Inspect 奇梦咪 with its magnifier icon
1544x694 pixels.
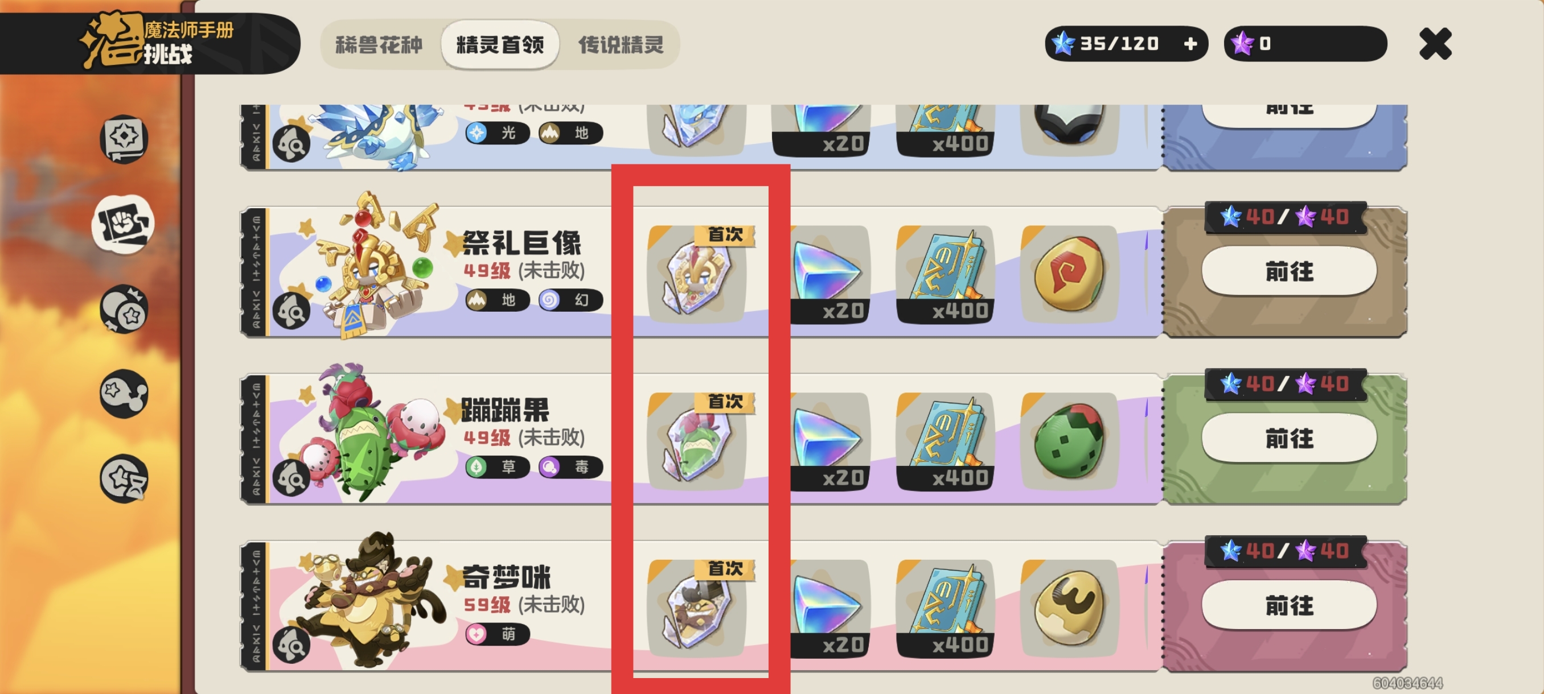point(292,645)
